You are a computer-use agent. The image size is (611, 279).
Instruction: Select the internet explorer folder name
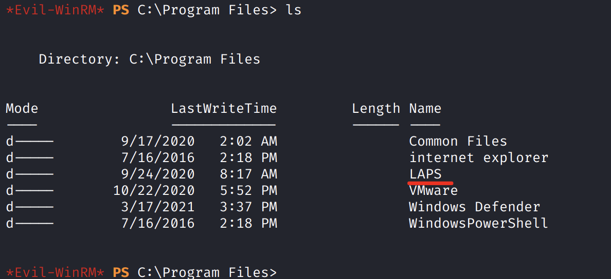[x=478, y=157]
